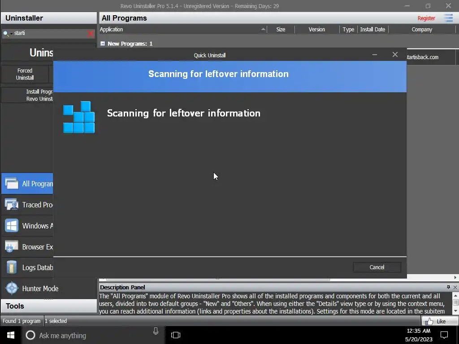Viewport: 459px width, 344px height.
Task: Click the Description Panel scrollbar up arrow
Action: tap(455, 296)
